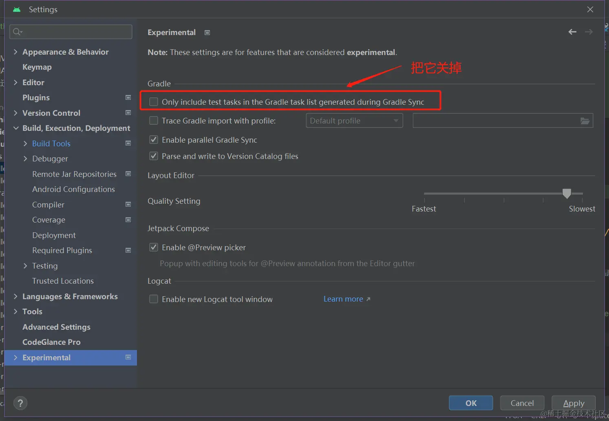
Task: Open the Learn more link
Action: click(x=343, y=299)
